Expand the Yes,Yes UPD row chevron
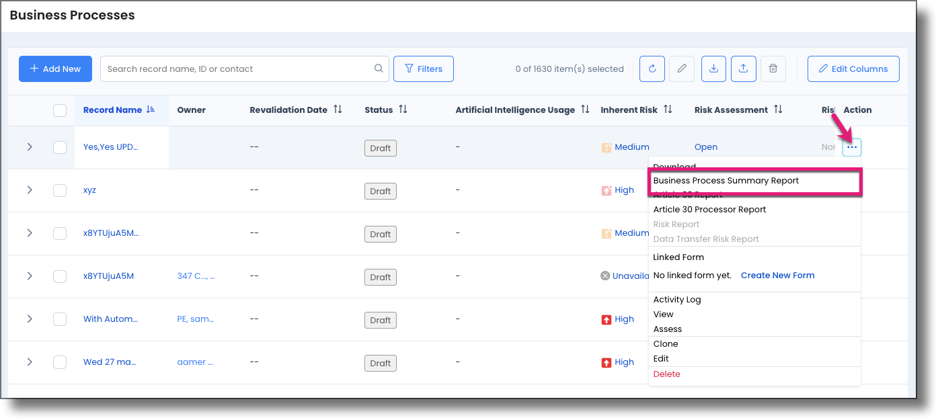The height and width of the screenshot is (420, 938). [30, 147]
